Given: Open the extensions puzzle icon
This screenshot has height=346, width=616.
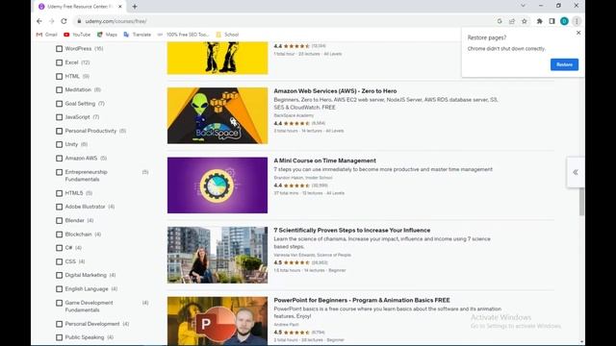Looking at the screenshot, I should pyautogui.click(x=539, y=21).
